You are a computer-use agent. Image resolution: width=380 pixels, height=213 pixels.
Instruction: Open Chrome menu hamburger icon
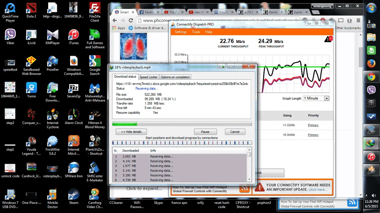358,21
